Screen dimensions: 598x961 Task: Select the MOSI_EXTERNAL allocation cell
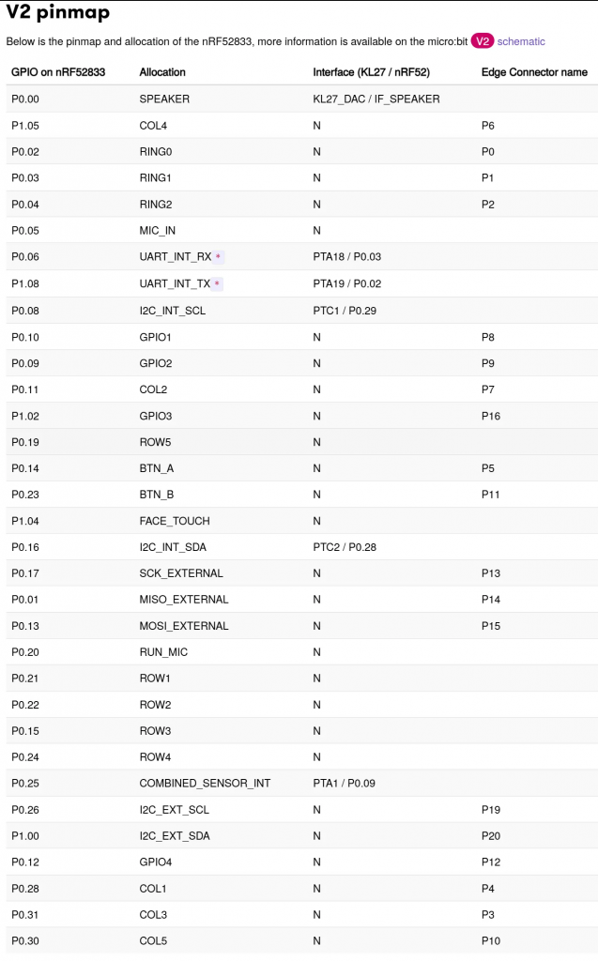pos(184,626)
